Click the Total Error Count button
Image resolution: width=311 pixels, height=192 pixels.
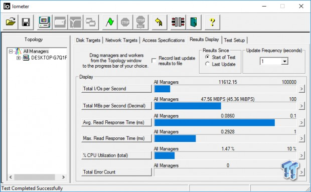[x=116, y=172]
